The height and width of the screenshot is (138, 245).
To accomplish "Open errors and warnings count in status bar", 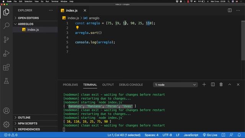I will click(11, 135).
